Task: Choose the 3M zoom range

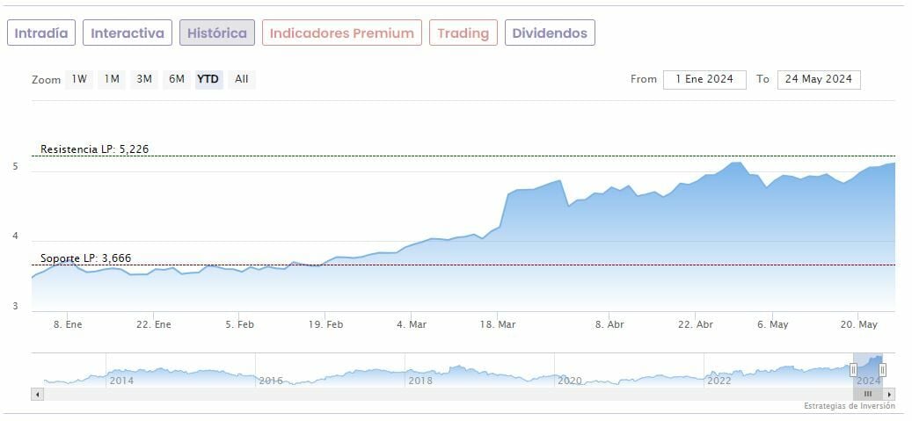Action: tap(144, 79)
